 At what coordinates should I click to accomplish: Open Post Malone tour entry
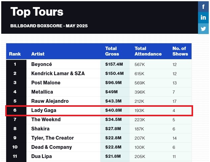point(46,83)
